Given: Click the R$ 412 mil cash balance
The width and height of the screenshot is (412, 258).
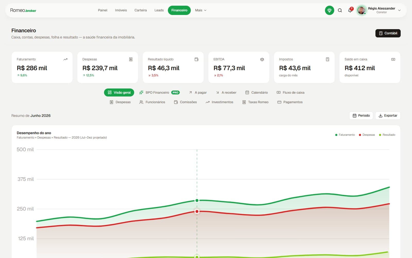Looking at the screenshot, I should [x=360, y=68].
